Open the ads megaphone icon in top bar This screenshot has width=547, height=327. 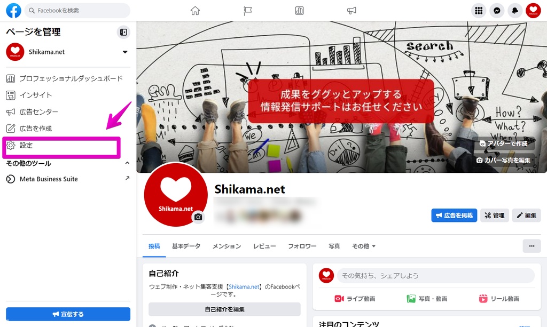click(351, 11)
